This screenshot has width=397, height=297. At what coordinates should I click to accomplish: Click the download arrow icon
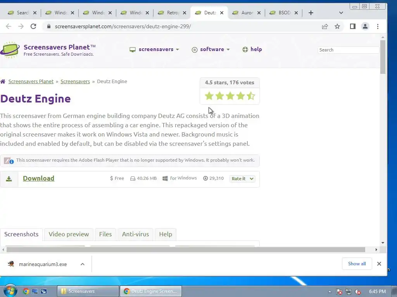coord(9,179)
